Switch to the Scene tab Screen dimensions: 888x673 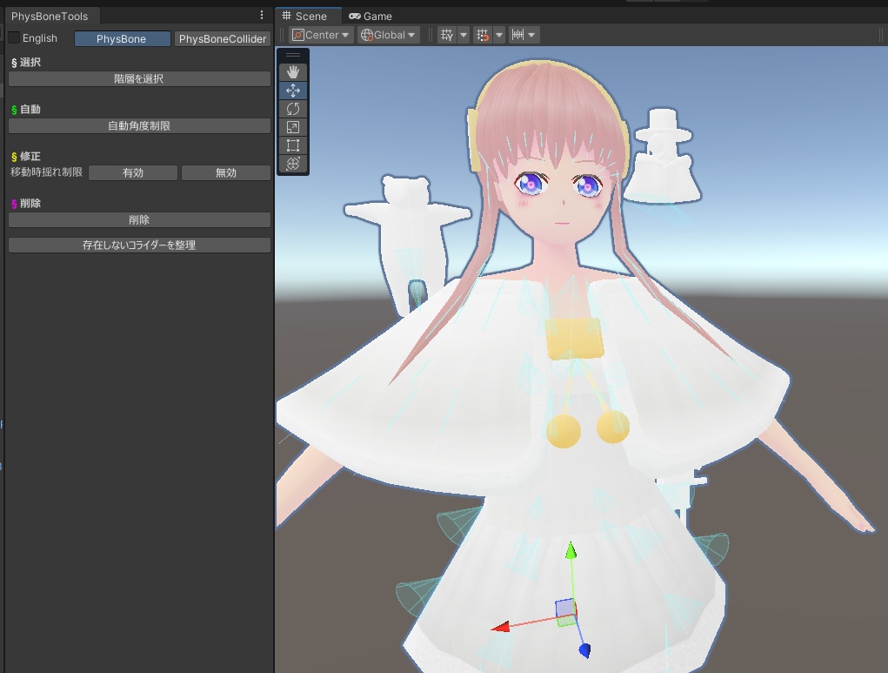click(x=308, y=16)
